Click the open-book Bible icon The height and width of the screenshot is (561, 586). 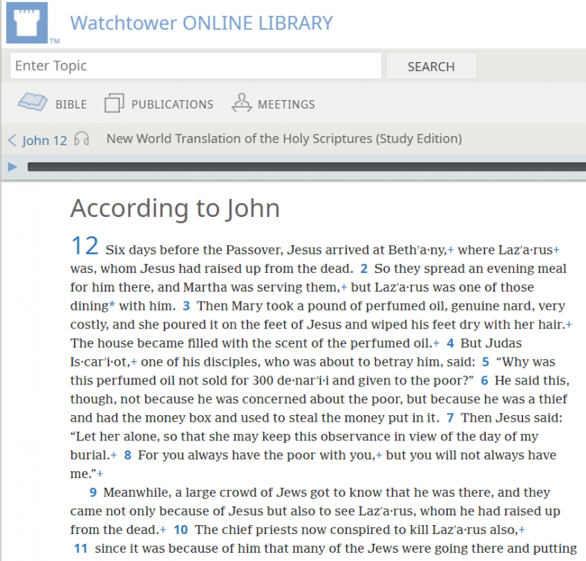pyautogui.click(x=33, y=102)
